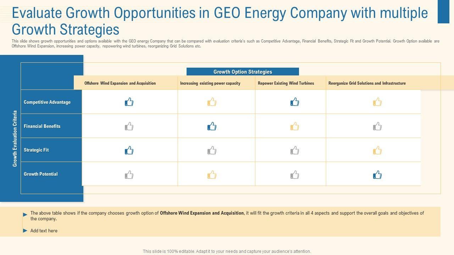Click gray thumbs-up for Repower Turbines Growth Potential
This screenshot has height=255, width=454.
click(294, 175)
